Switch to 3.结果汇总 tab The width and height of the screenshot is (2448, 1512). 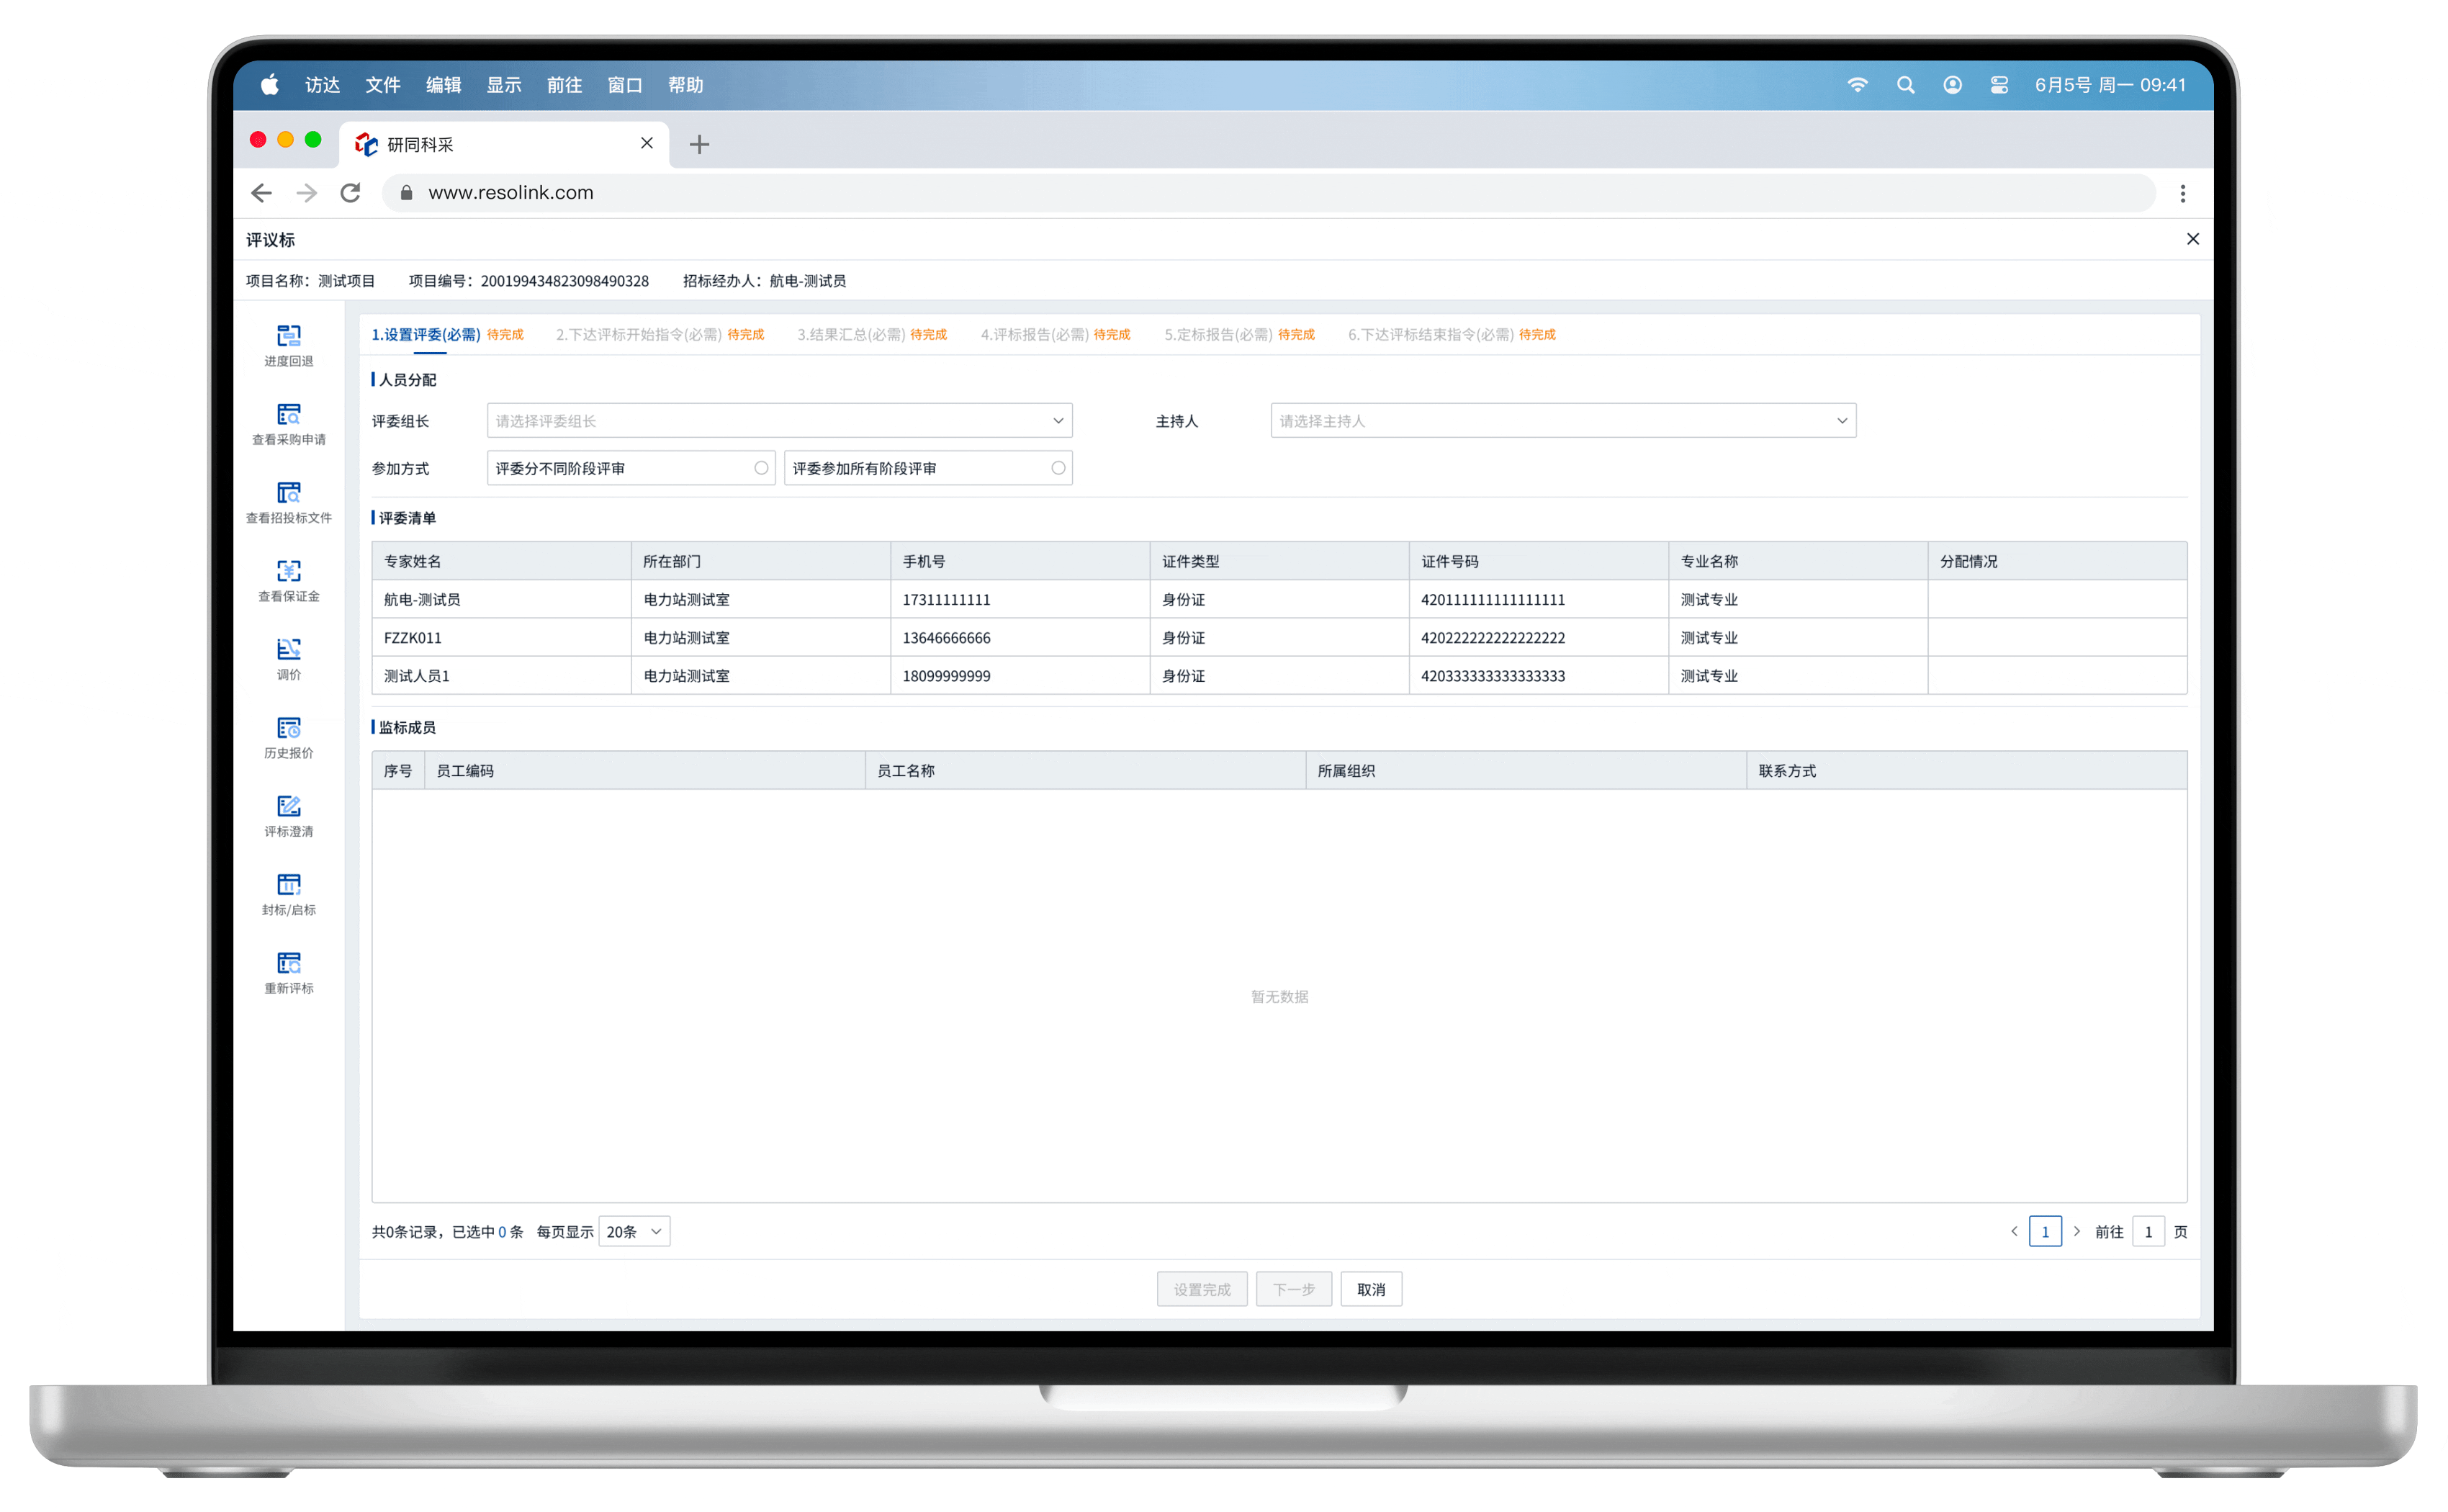(x=871, y=334)
